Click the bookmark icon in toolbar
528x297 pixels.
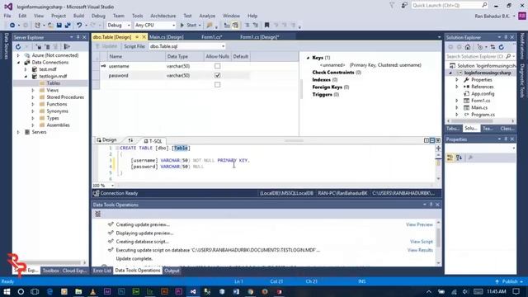pyautogui.click(x=266, y=26)
